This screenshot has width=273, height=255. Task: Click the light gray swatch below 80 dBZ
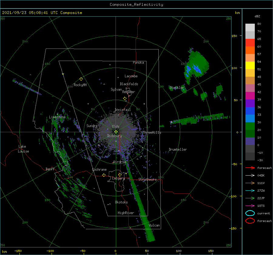click(x=250, y=27)
